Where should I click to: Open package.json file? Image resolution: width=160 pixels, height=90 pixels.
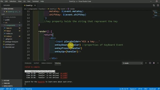point(10,44)
